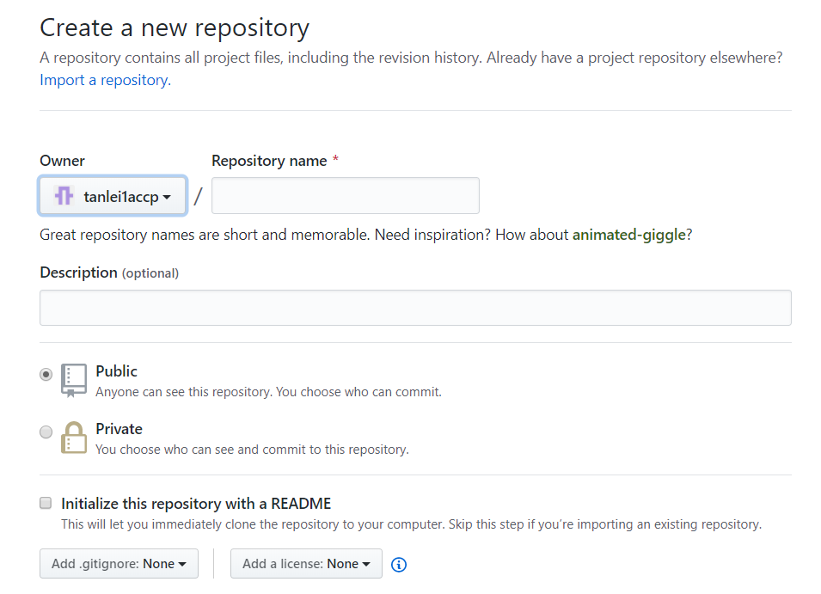Click the Create a new repository heading
The image size is (821, 594).
(175, 28)
